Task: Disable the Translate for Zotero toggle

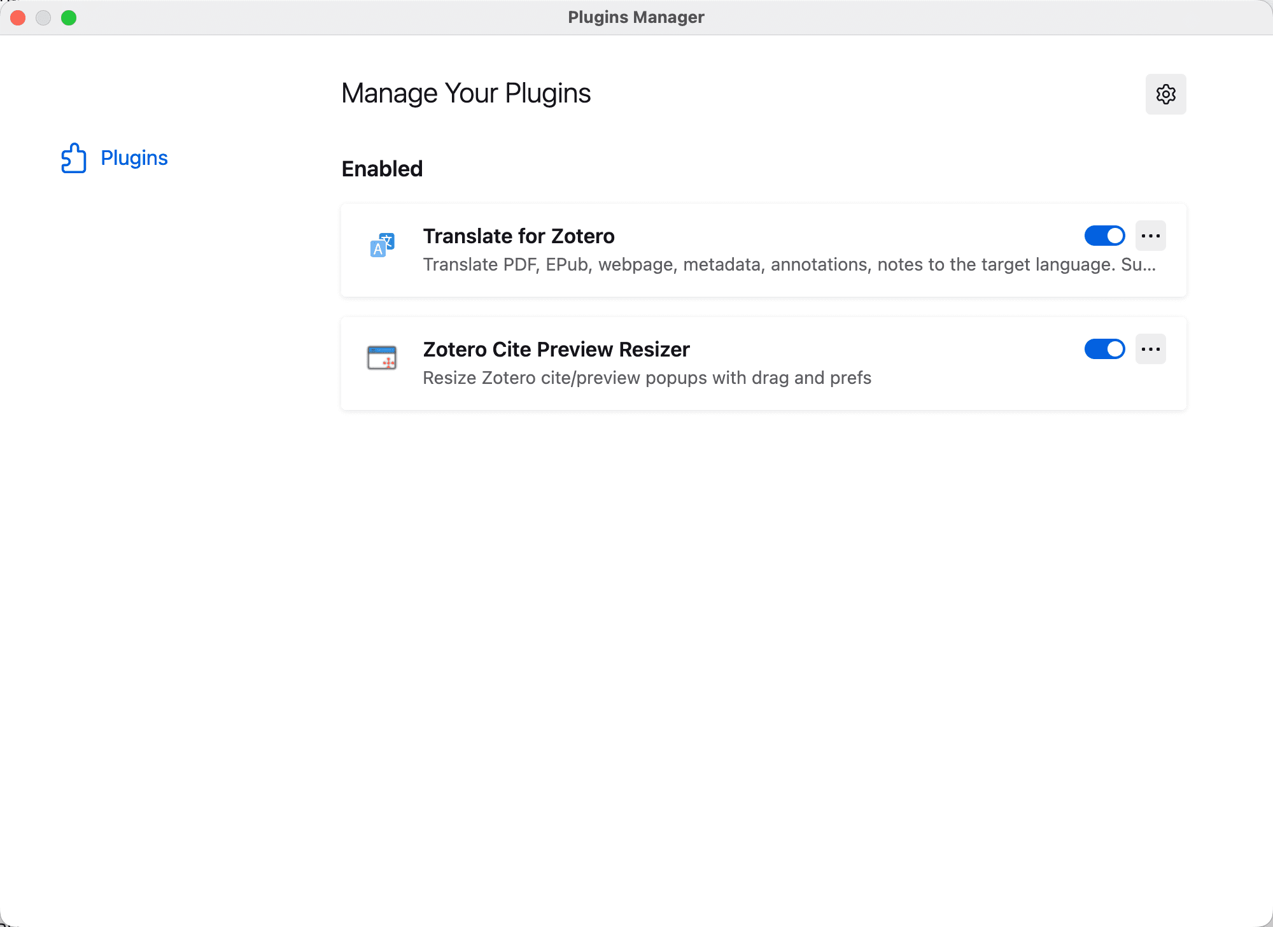Action: pos(1104,236)
